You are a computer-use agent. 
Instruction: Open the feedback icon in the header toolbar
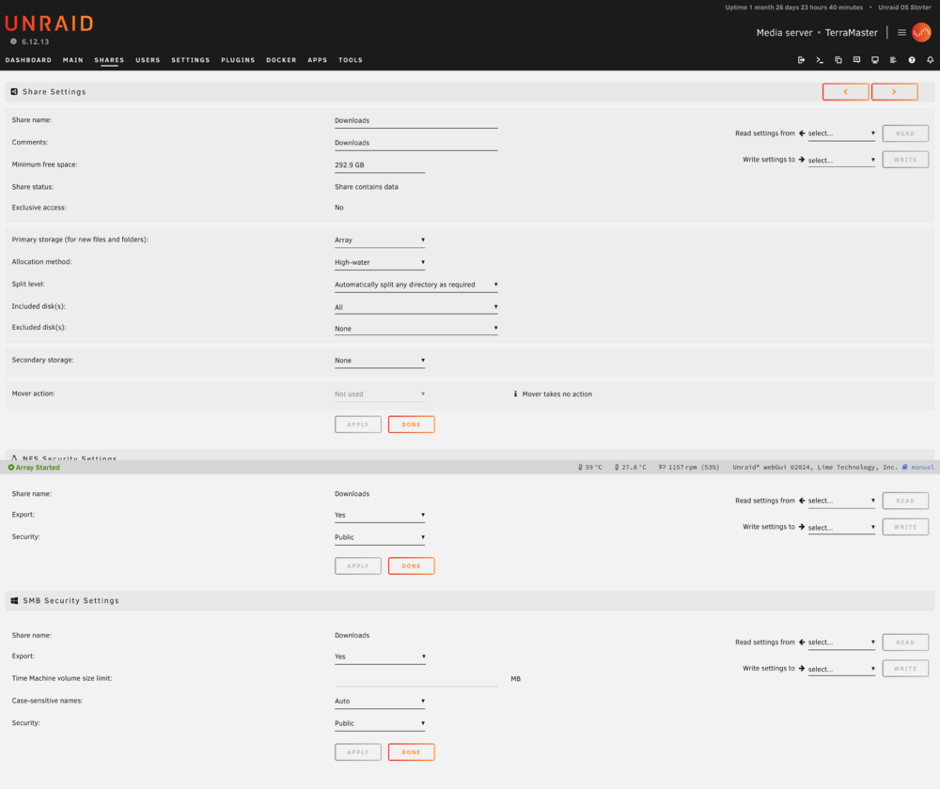point(856,60)
